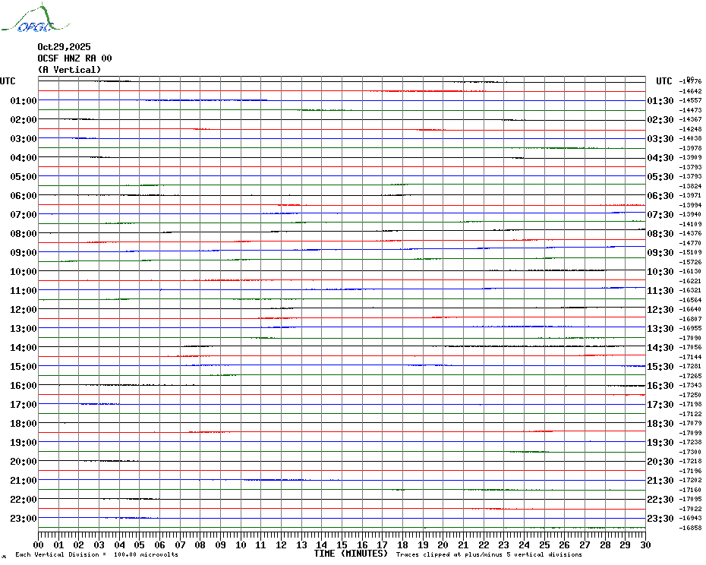Click minute 15 on the bottom time axis
The width and height of the screenshot is (706, 565).
point(342,544)
